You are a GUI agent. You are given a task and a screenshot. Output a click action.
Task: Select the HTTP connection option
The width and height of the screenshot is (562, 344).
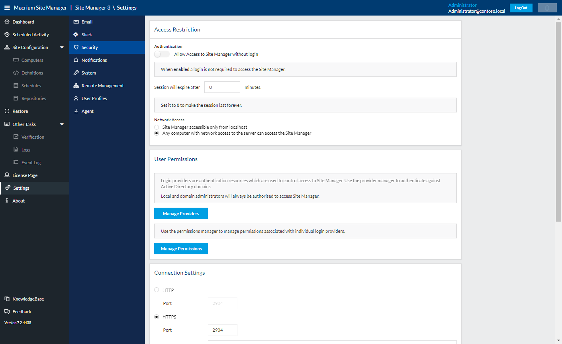point(157,290)
